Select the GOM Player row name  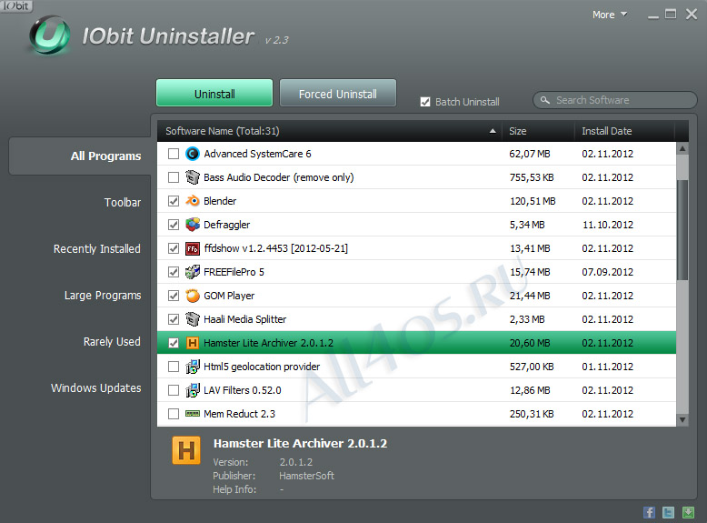click(229, 296)
